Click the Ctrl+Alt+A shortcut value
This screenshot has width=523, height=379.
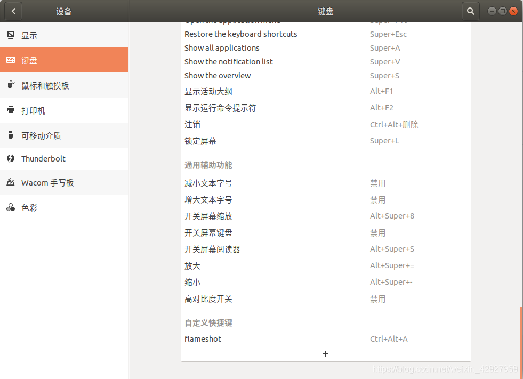[x=389, y=339]
